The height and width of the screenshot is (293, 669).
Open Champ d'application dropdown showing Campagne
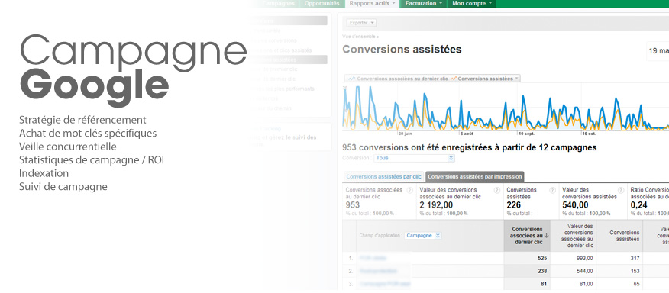pyautogui.click(x=423, y=236)
